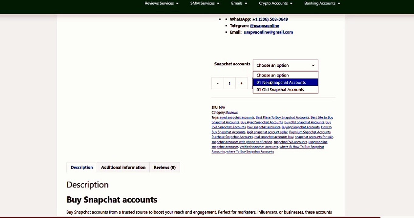Select '01 Old Snapchat Accounts' option

coord(285,90)
